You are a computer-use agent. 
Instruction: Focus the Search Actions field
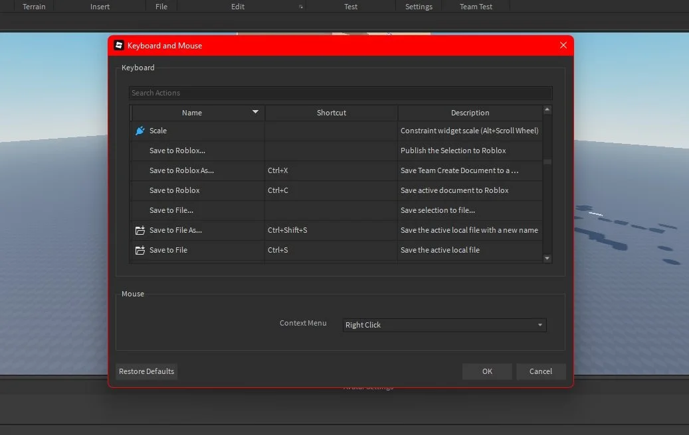point(341,93)
